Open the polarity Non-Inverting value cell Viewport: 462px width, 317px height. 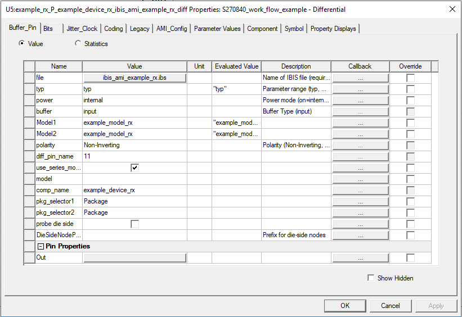point(134,145)
